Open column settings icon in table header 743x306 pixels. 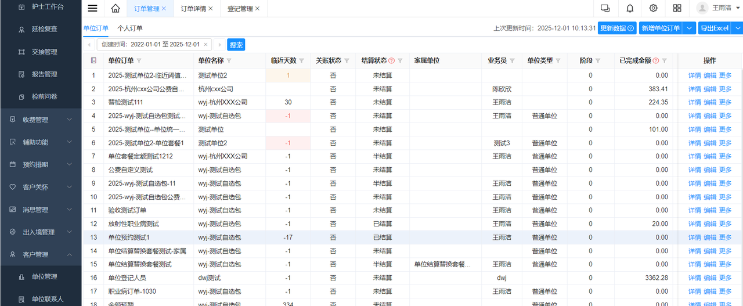click(x=93, y=60)
